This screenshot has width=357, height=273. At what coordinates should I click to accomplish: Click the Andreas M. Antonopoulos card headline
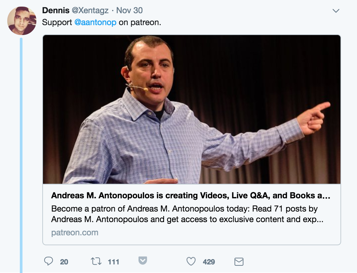pyautogui.click(x=191, y=196)
